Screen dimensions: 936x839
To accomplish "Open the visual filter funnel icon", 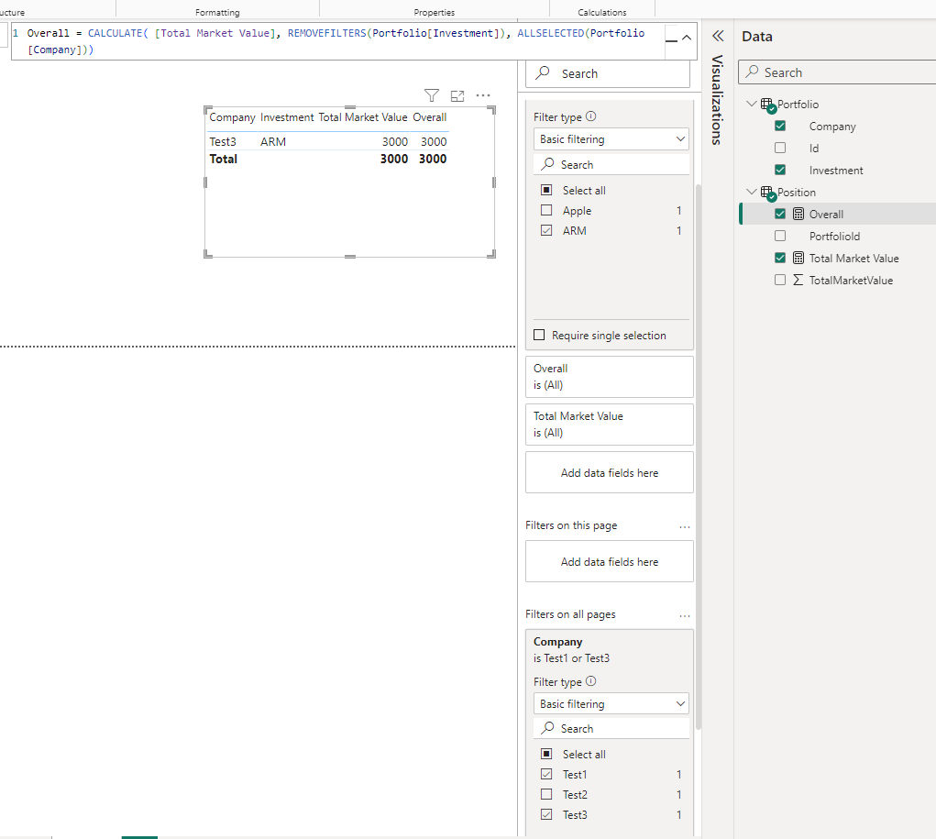I will pos(432,95).
